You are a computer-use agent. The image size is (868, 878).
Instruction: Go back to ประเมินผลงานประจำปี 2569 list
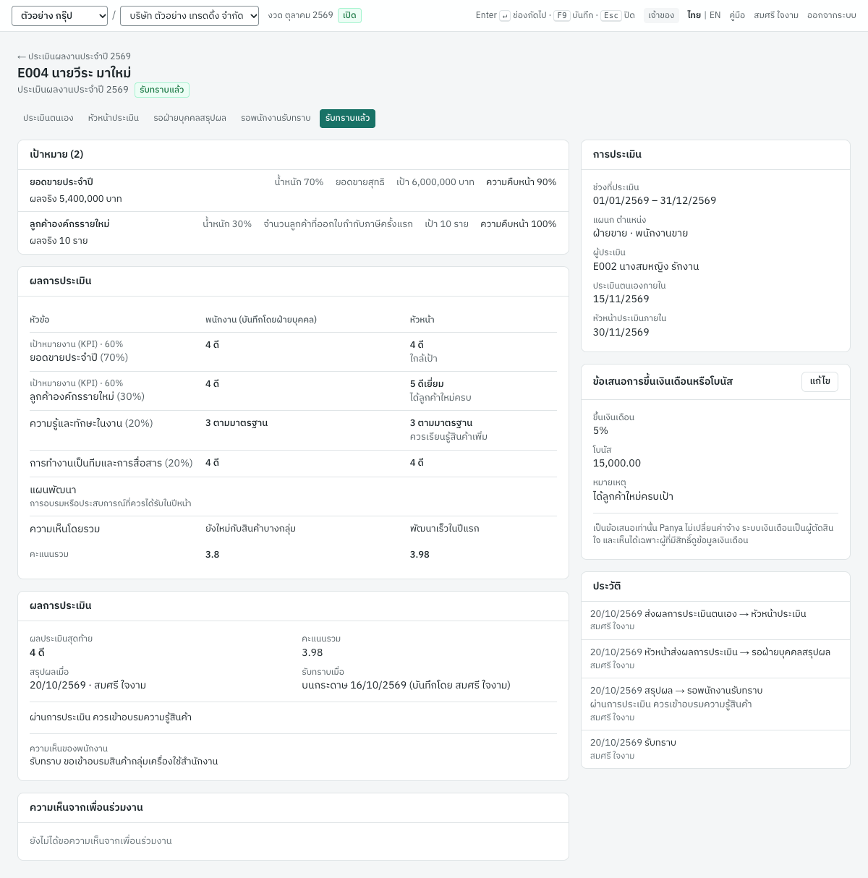coord(74,56)
